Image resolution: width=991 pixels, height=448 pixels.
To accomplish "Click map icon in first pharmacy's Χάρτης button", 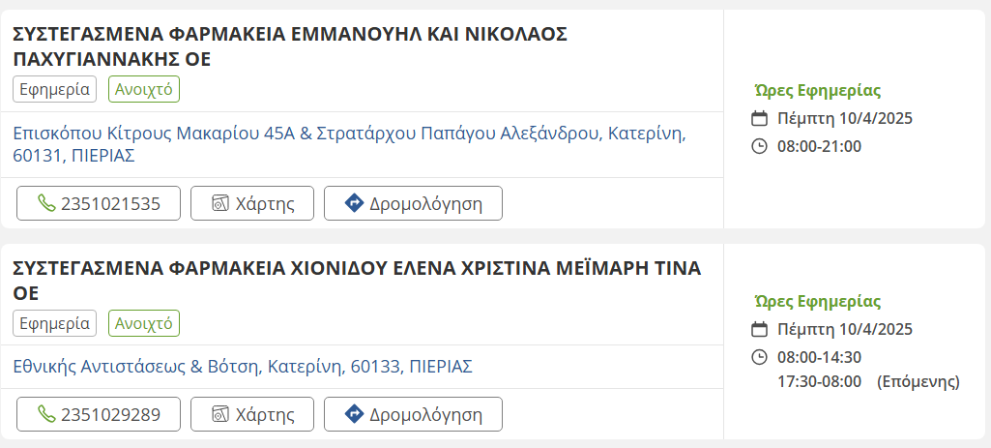I will click(x=220, y=204).
